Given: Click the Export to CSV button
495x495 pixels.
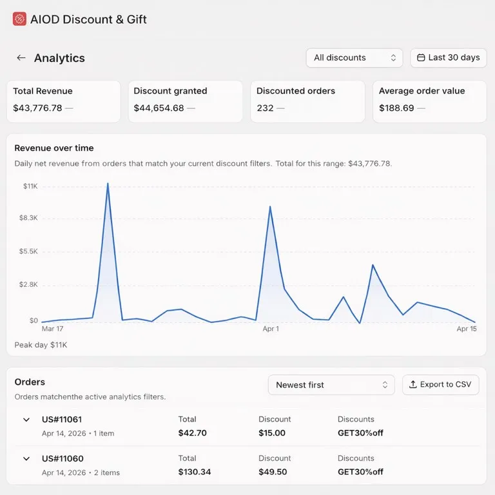Looking at the screenshot, I should point(440,385).
